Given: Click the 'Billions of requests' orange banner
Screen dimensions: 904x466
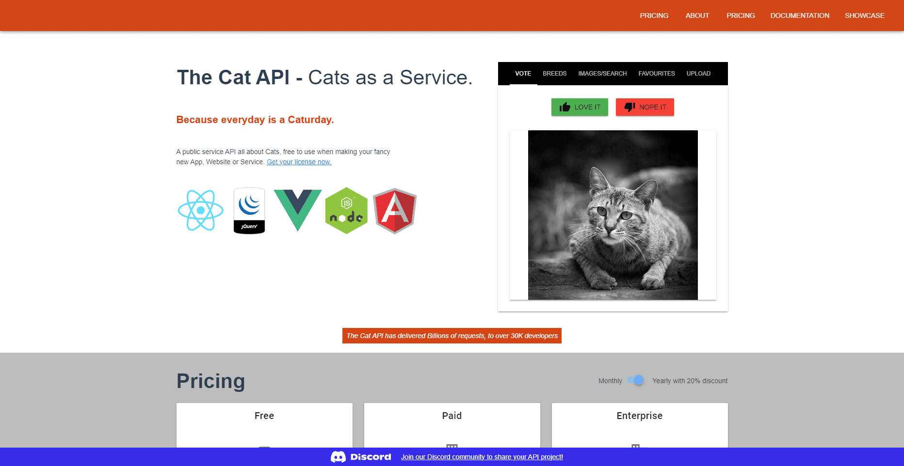Looking at the screenshot, I should tap(452, 336).
